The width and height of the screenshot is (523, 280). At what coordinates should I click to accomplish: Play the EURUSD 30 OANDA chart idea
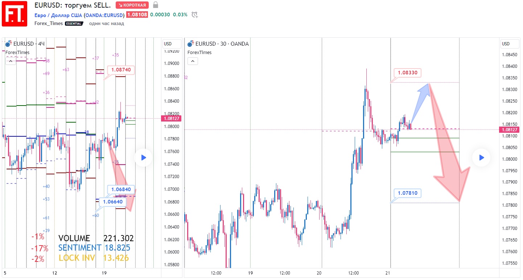click(481, 157)
